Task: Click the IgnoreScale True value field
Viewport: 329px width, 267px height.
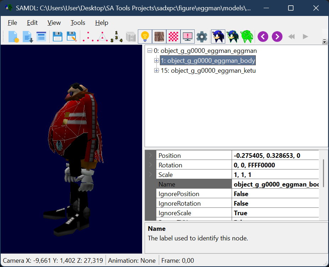Action: click(x=276, y=213)
